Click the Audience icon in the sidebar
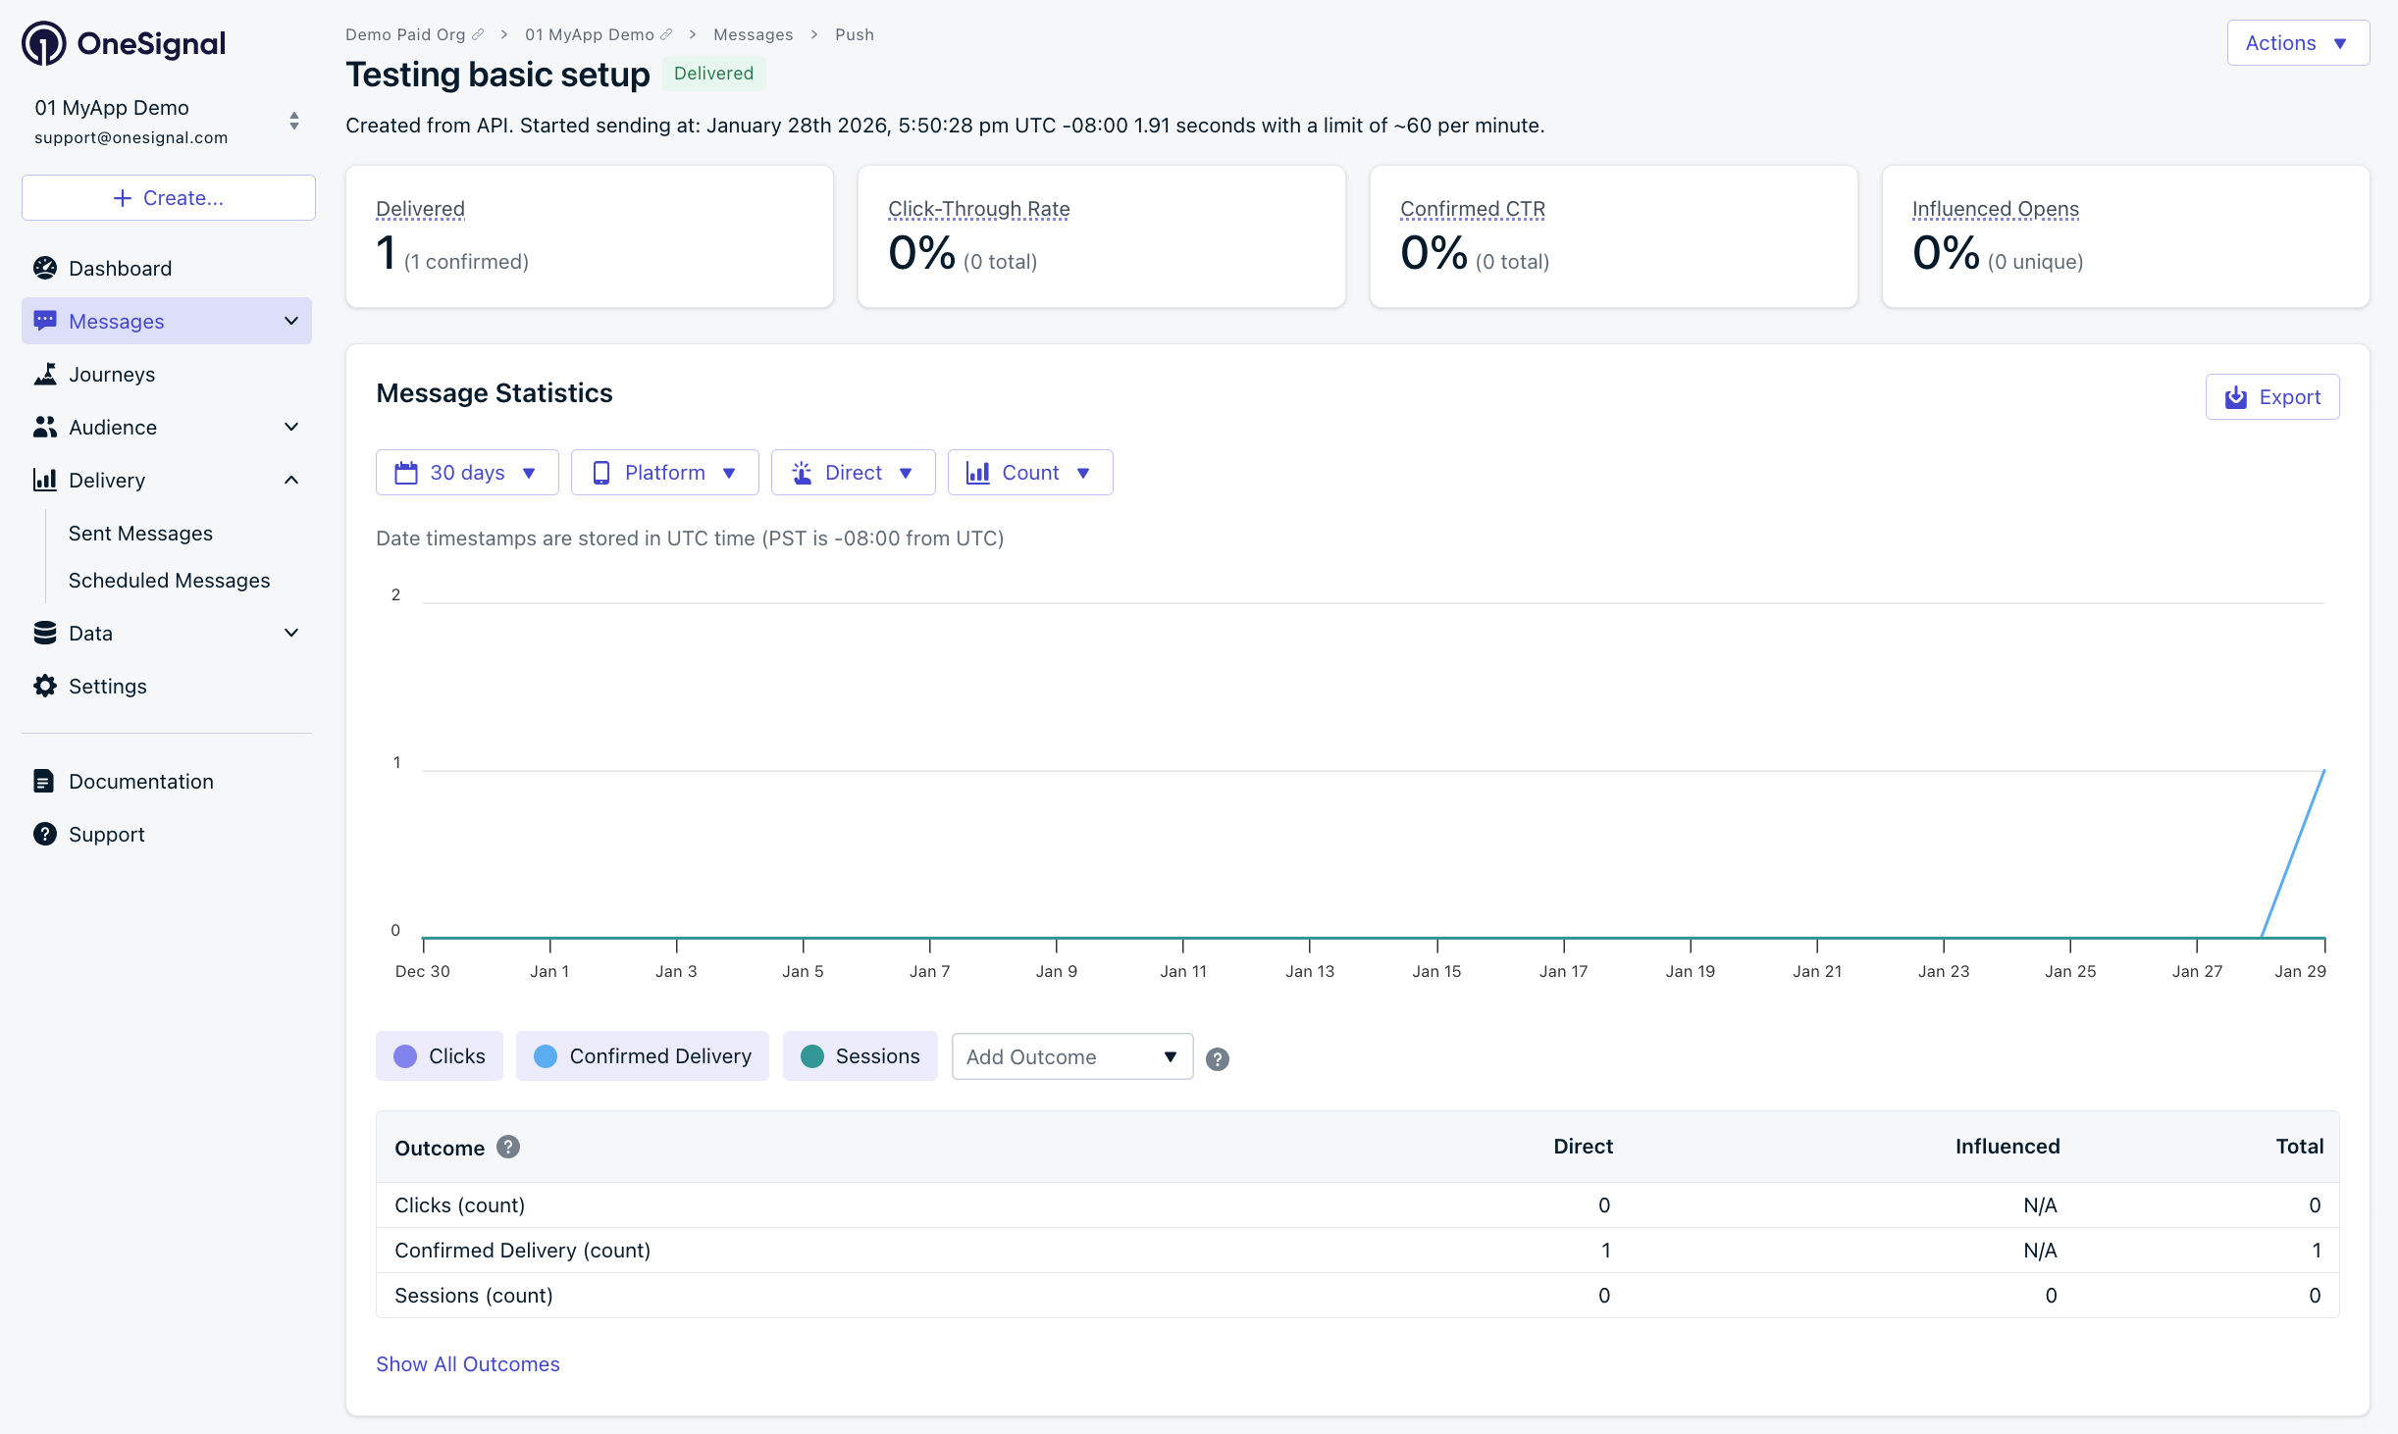Screen dimensions: 2398x1434 (x=45, y=427)
